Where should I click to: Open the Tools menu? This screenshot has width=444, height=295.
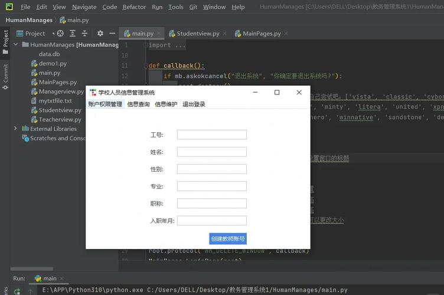pos(176,7)
